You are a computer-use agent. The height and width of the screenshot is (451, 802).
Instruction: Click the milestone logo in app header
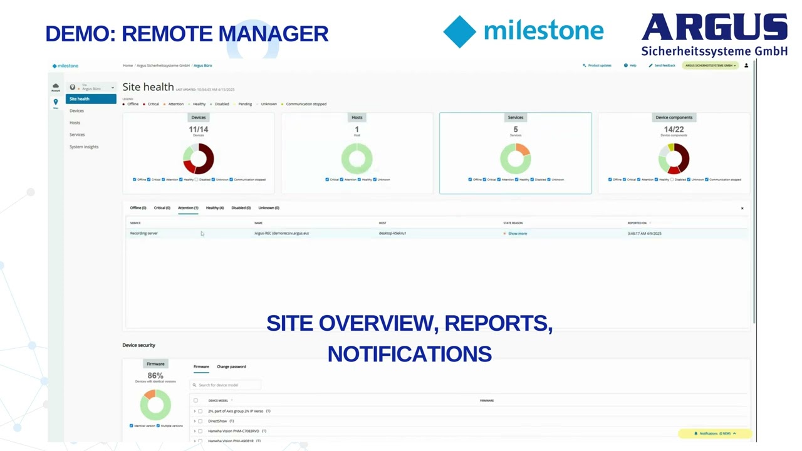tap(65, 66)
